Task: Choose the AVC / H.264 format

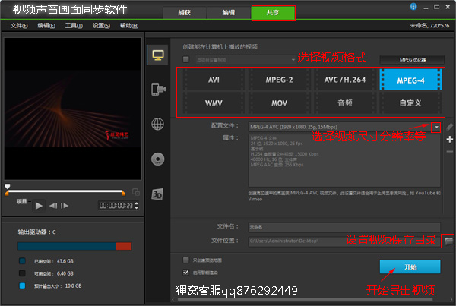Action: 345,80
